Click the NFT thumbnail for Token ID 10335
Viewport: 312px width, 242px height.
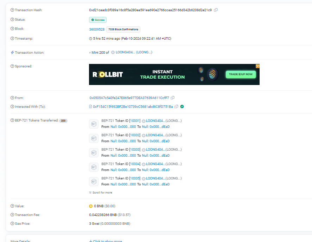pyautogui.click(x=94, y=182)
